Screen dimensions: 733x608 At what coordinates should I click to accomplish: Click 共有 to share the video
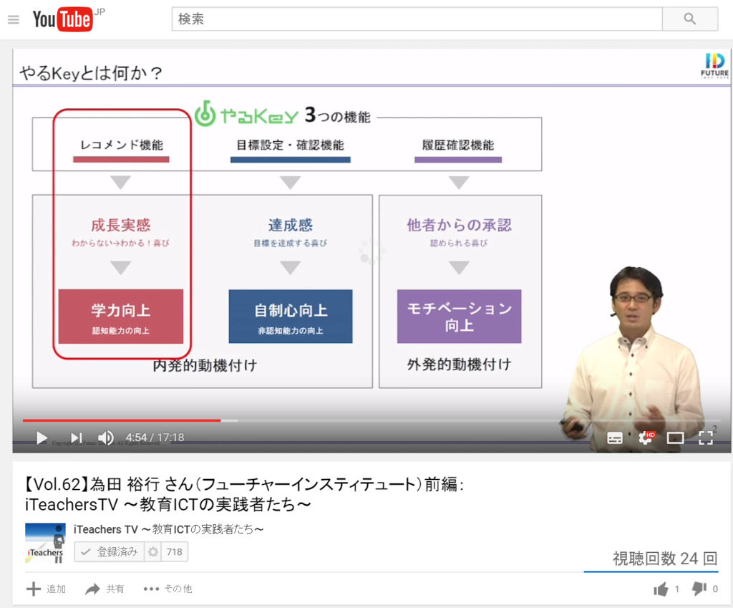105,589
